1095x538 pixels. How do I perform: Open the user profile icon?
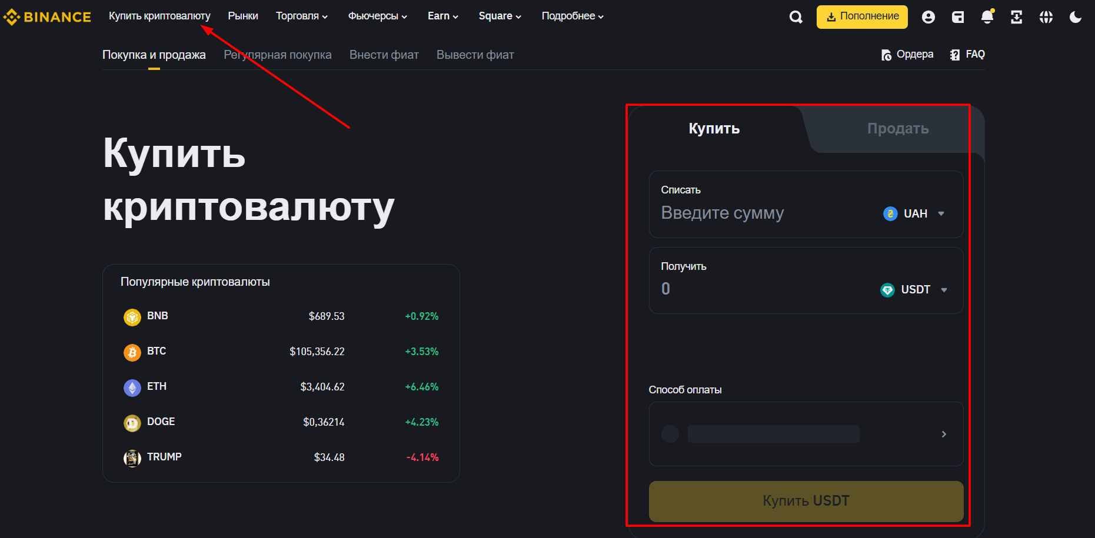[928, 17]
